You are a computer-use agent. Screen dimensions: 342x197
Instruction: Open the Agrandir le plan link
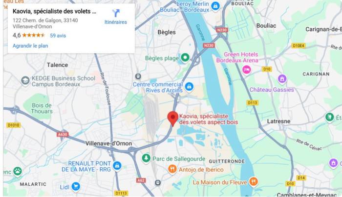[30, 46]
